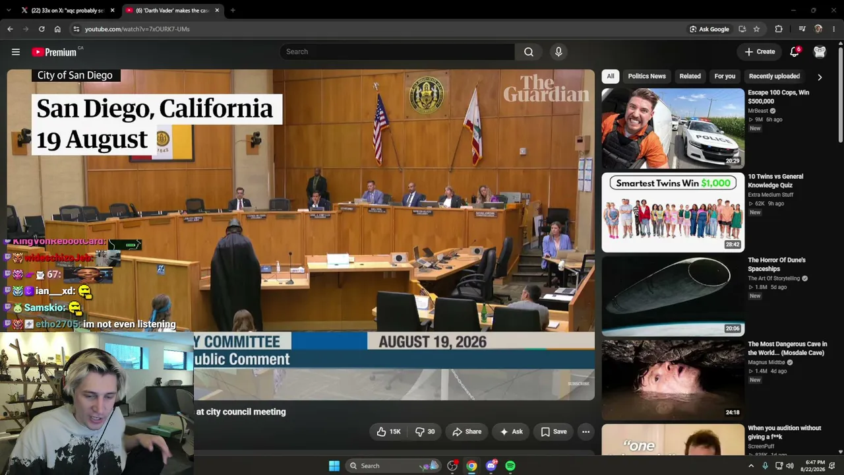Open '10 Twins vs General Knowledge Quiz' title

point(775,181)
